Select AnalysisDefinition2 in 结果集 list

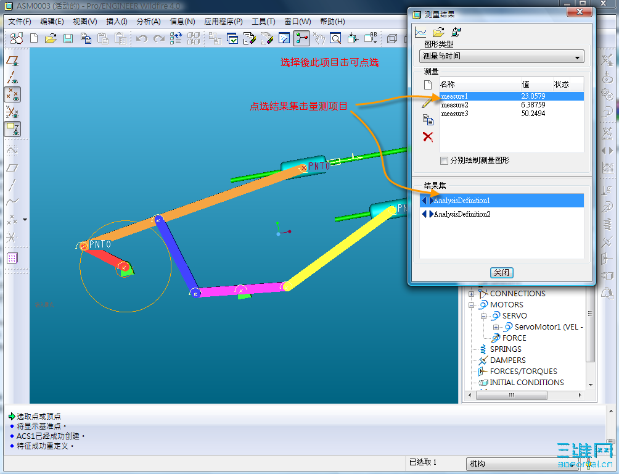click(502, 214)
